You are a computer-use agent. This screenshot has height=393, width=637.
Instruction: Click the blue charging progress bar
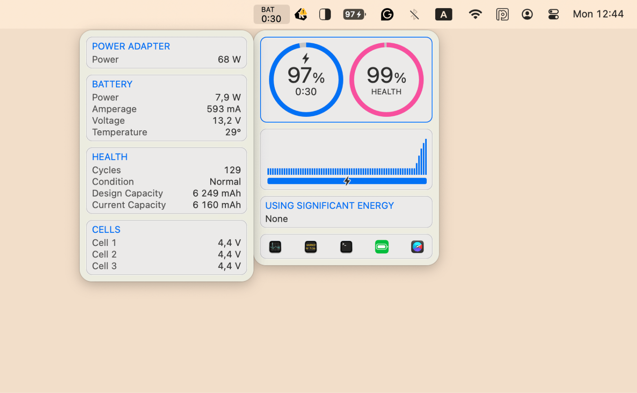click(x=347, y=181)
